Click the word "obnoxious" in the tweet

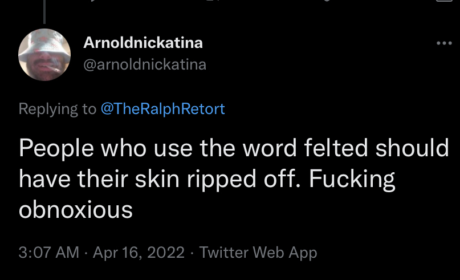tap(76, 209)
